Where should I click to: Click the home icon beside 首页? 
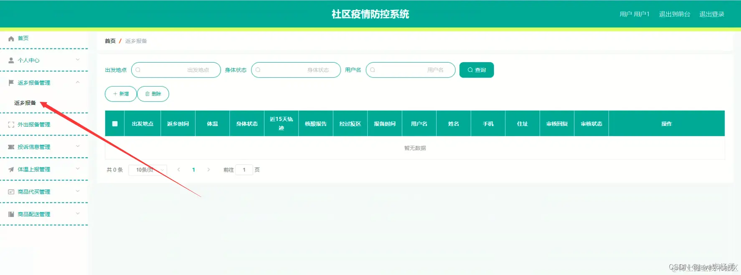[x=11, y=38]
